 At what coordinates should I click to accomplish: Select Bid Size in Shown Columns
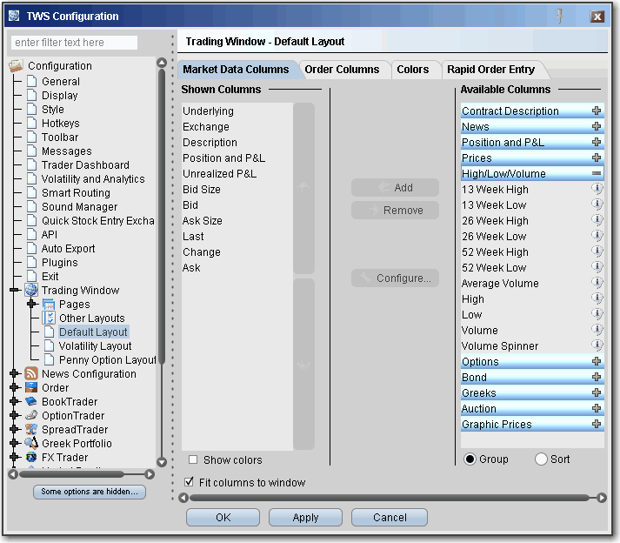(x=237, y=189)
